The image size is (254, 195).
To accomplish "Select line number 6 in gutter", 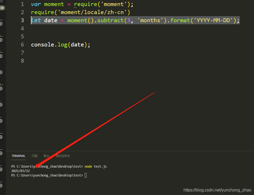I will [x=22, y=45].
